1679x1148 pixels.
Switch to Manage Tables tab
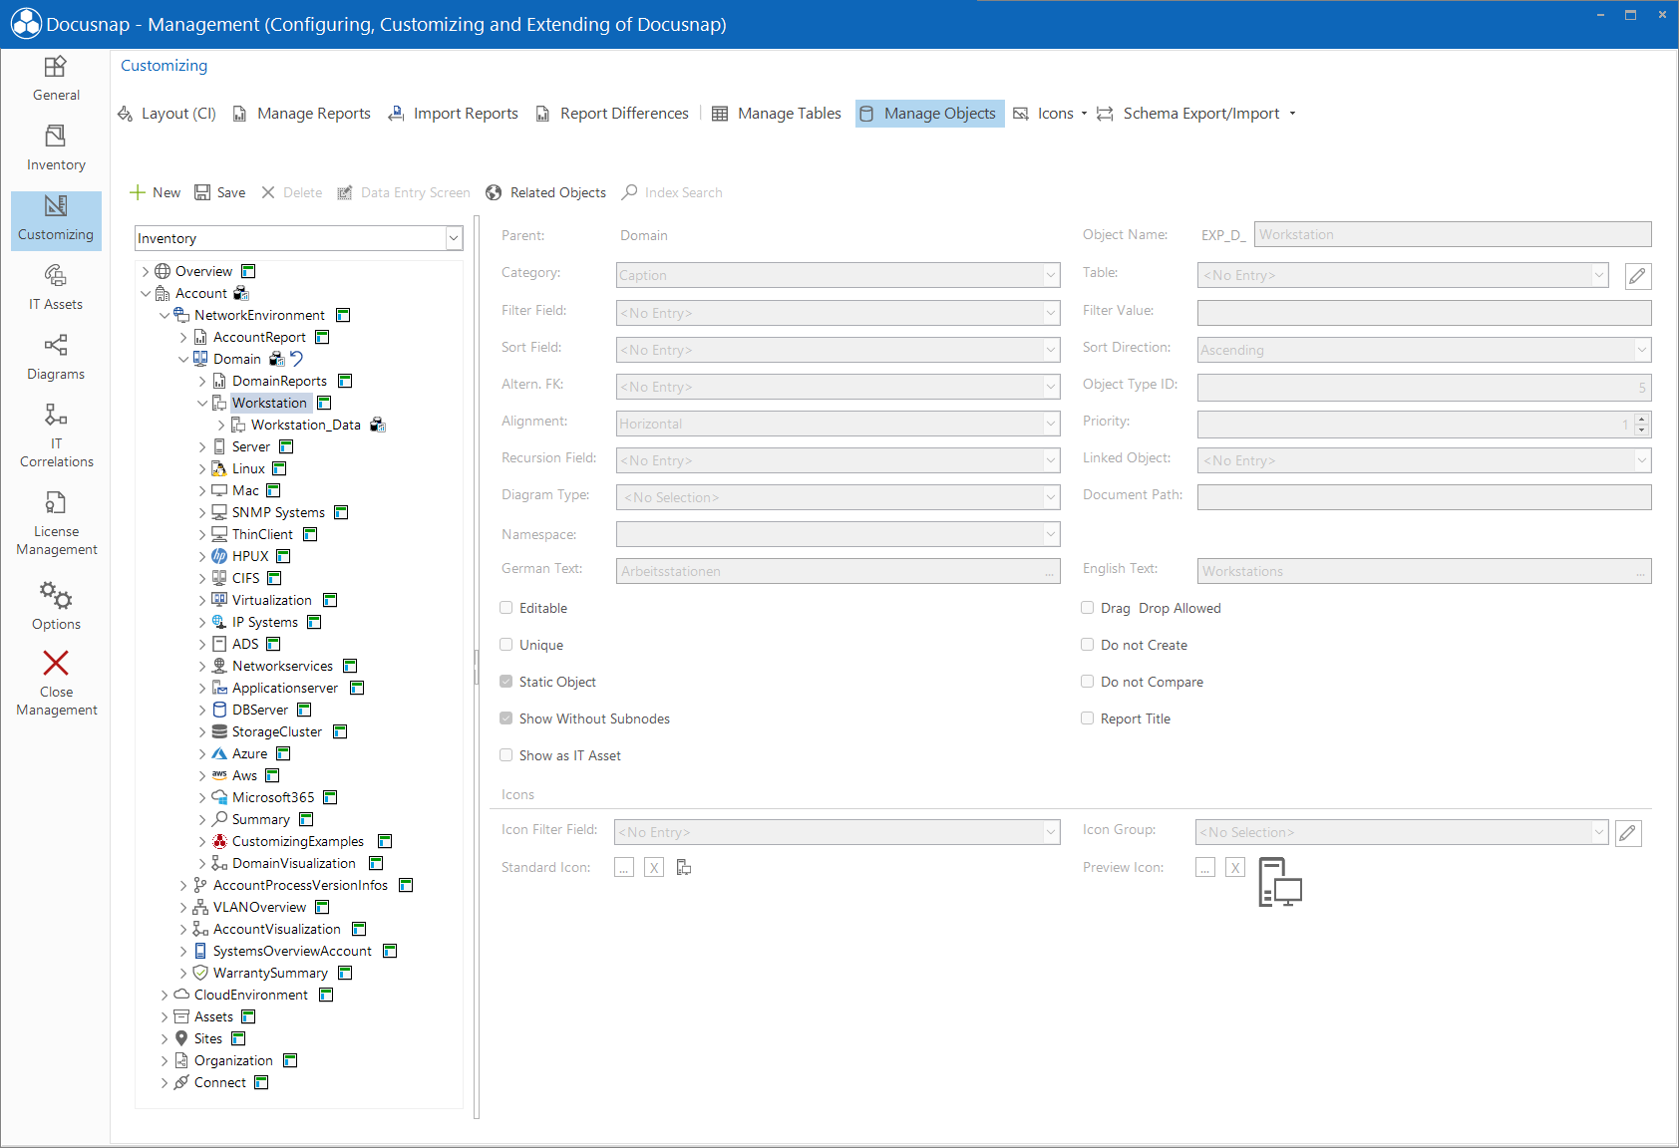(777, 114)
